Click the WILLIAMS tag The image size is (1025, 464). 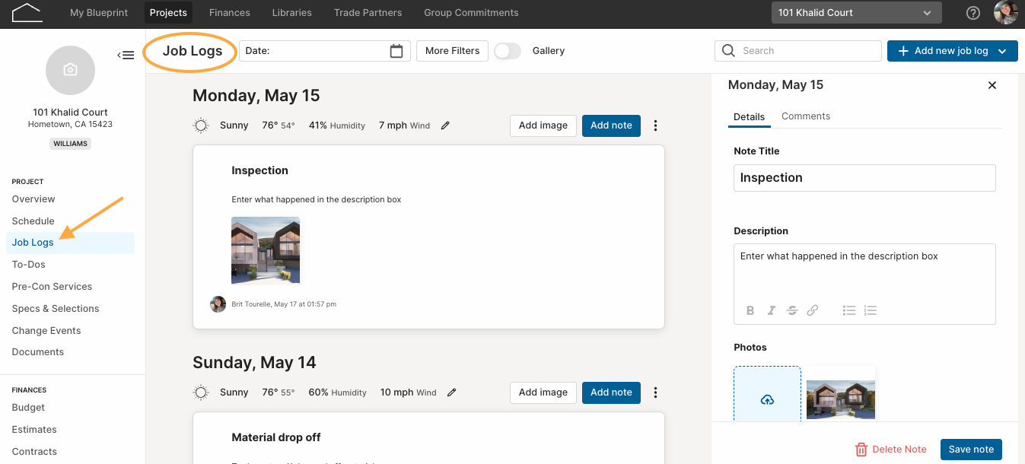(x=70, y=143)
